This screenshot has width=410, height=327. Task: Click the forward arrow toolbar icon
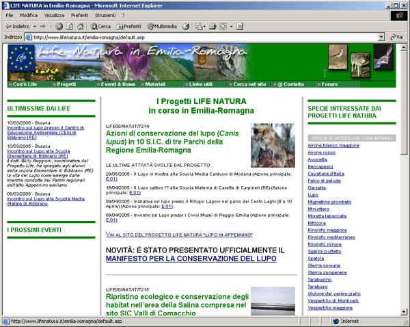point(43,27)
